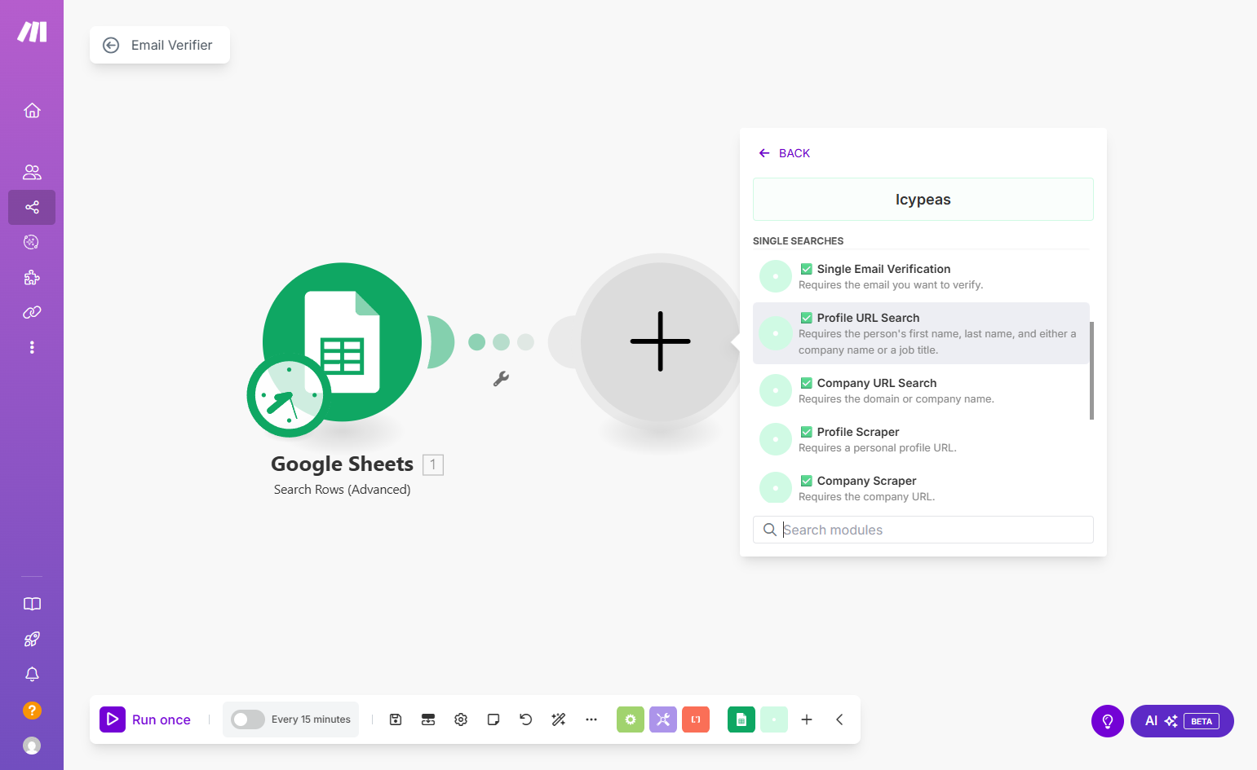Expand the three-dots more menu in toolbar
Viewport: 1257px width, 770px height.
click(591, 719)
